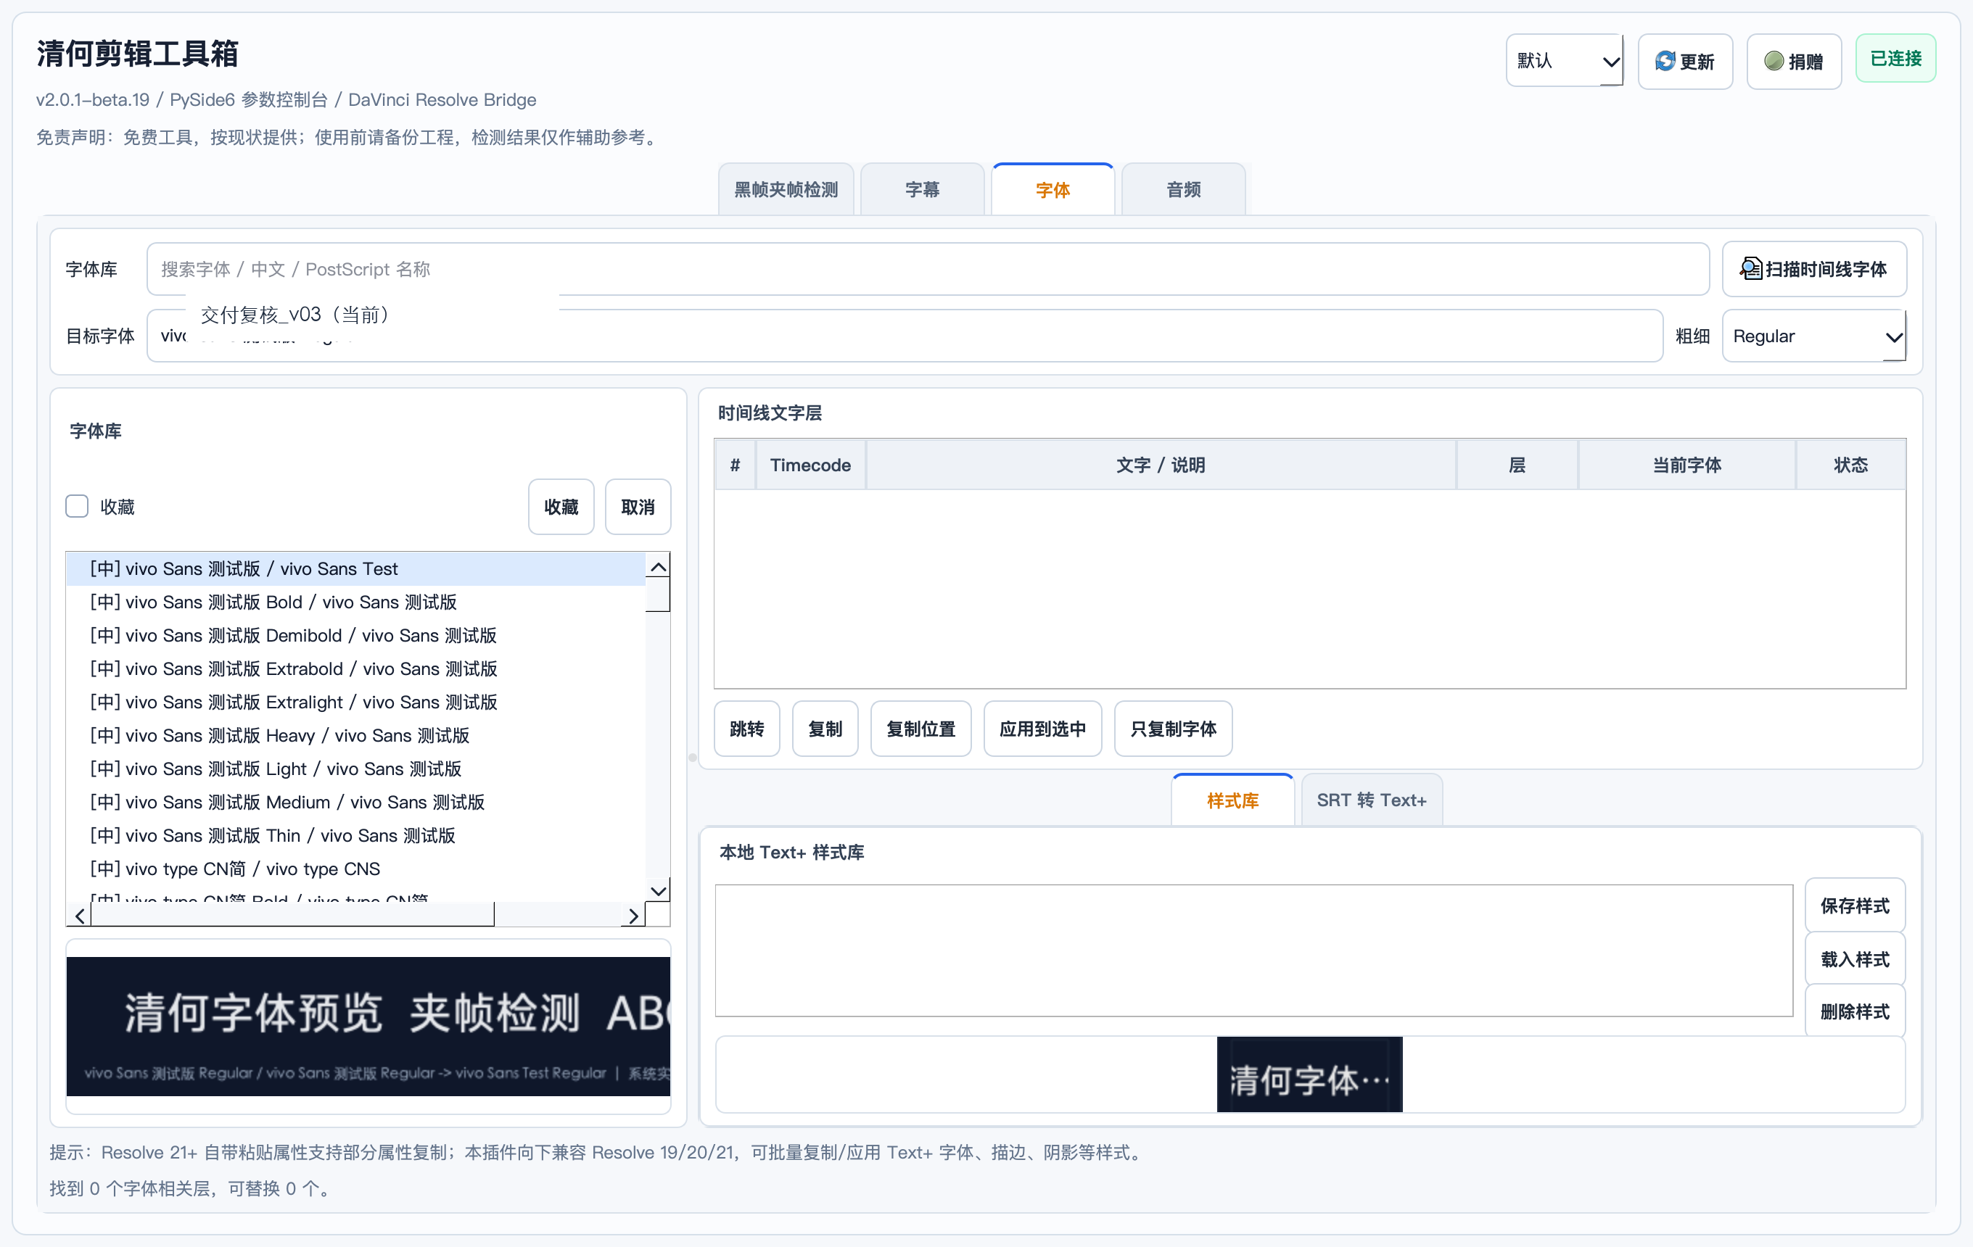The image size is (1973, 1247).
Task: Open the SRT 转 Text+ tab
Action: [x=1372, y=800]
